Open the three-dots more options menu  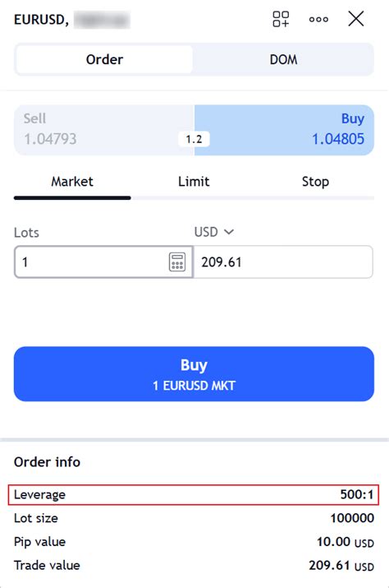click(318, 19)
